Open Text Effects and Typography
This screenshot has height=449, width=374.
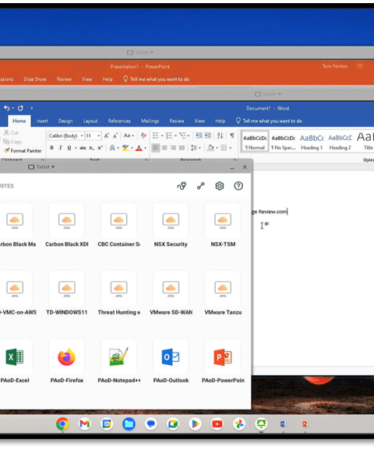coord(112,148)
